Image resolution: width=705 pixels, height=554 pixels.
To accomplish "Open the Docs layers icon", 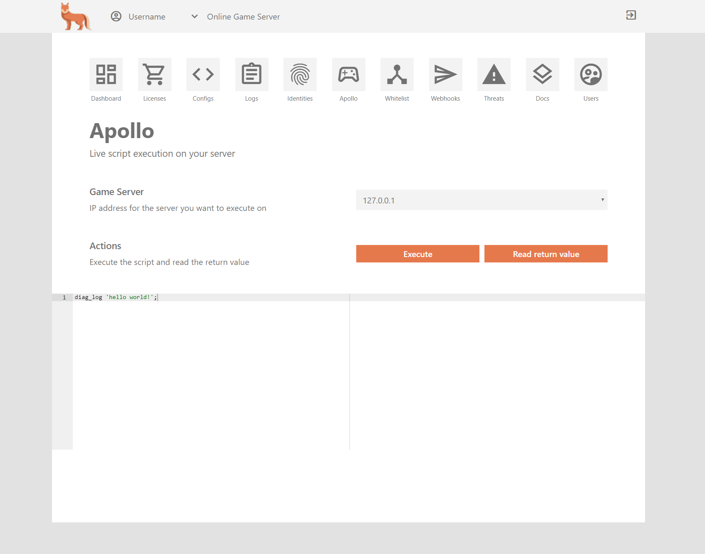I will pos(542,74).
